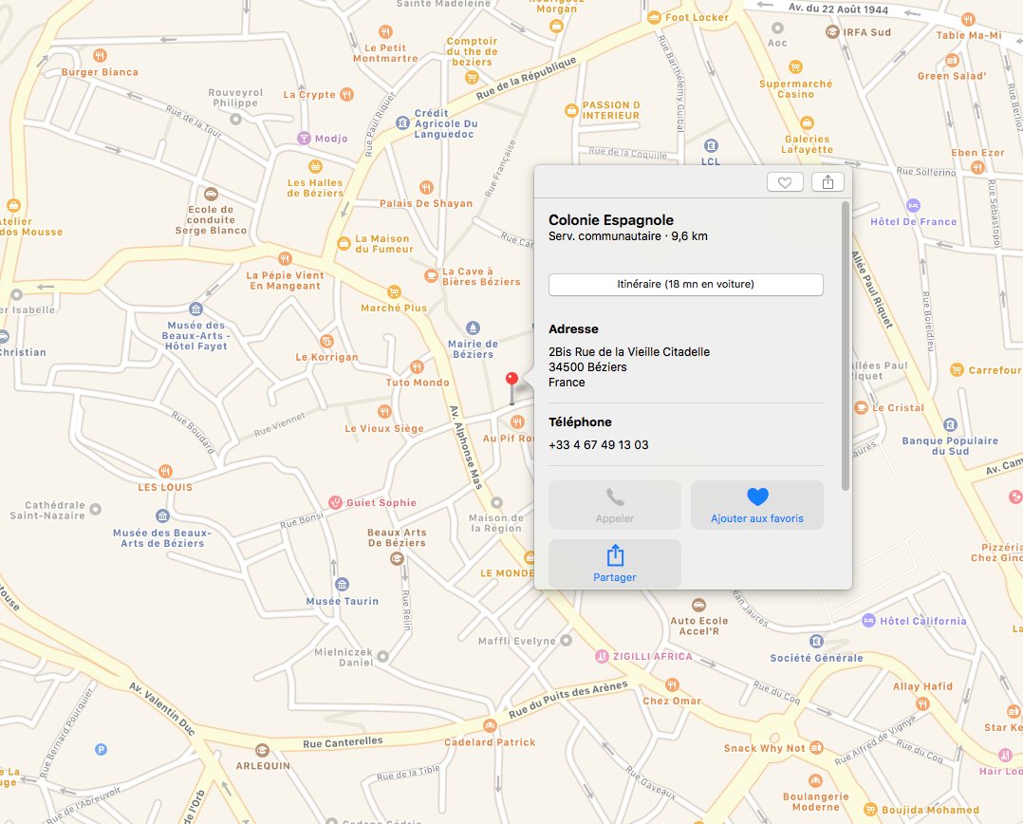Click the Foot Locker shop icon

tap(654, 18)
